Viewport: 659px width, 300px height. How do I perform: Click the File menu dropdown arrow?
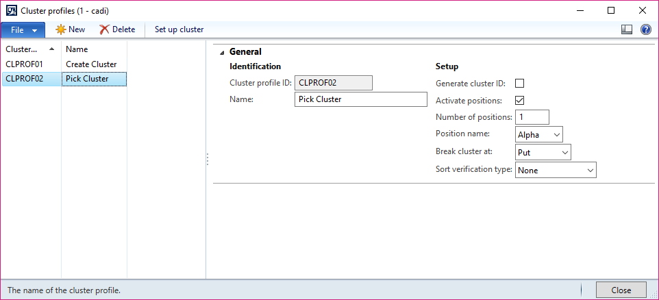(x=35, y=30)
